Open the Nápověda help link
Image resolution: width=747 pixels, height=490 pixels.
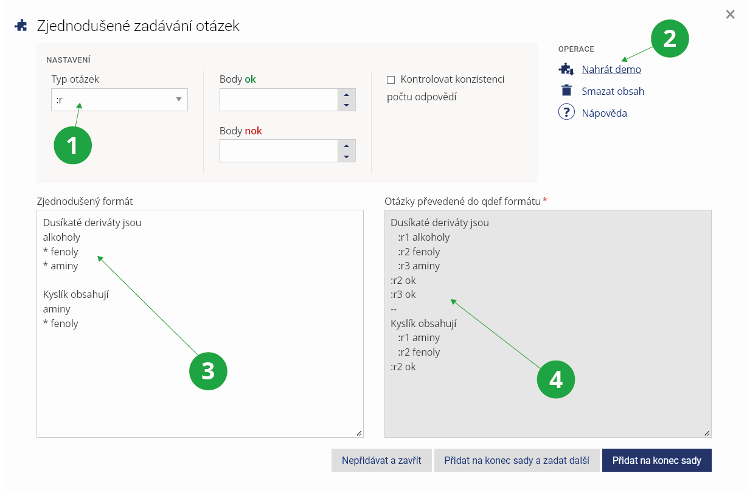pos(604,113)
